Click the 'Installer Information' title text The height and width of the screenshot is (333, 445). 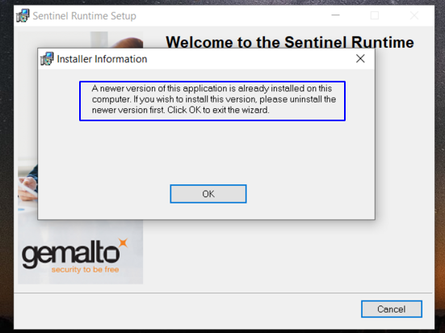click(x=102, y=59)
